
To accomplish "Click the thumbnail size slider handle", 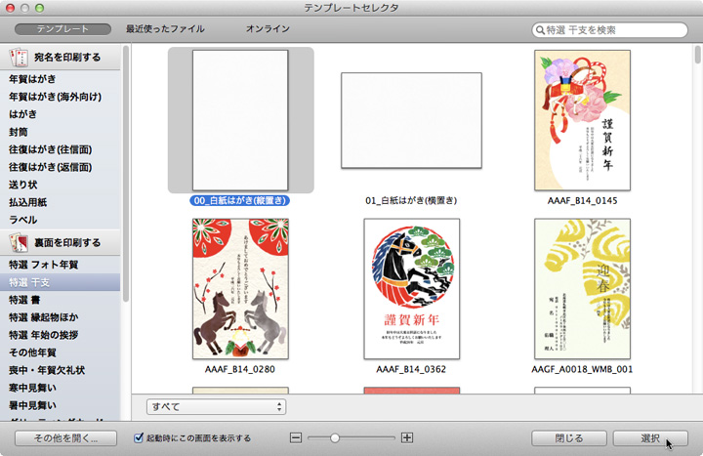I will point(334,438).
